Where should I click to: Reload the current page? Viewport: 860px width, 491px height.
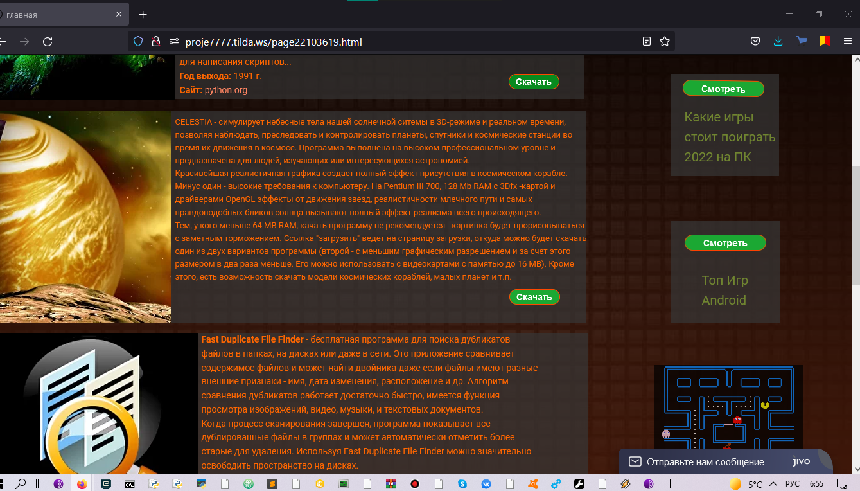[47, 42]
